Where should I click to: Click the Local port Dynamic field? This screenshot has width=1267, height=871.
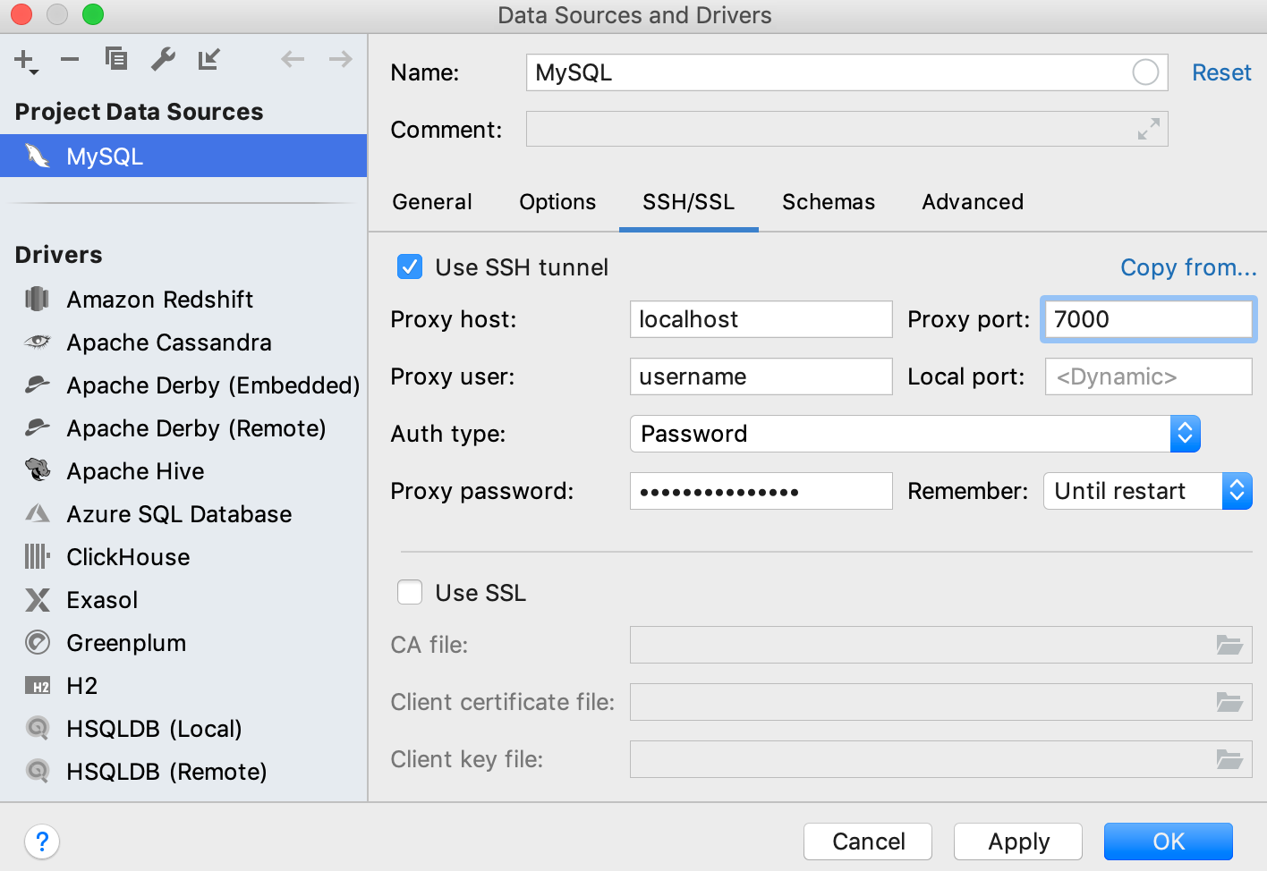1149,376
